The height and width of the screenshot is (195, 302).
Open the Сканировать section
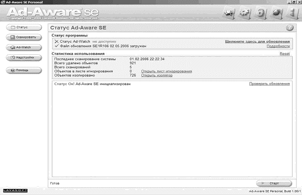tap(24, 37)
